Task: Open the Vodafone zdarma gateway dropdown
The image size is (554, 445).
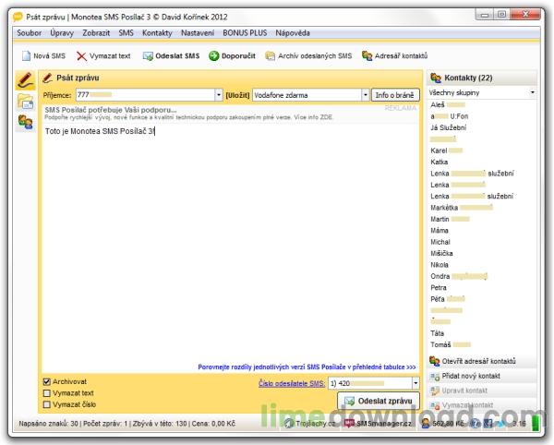Action: click(366, 95)
